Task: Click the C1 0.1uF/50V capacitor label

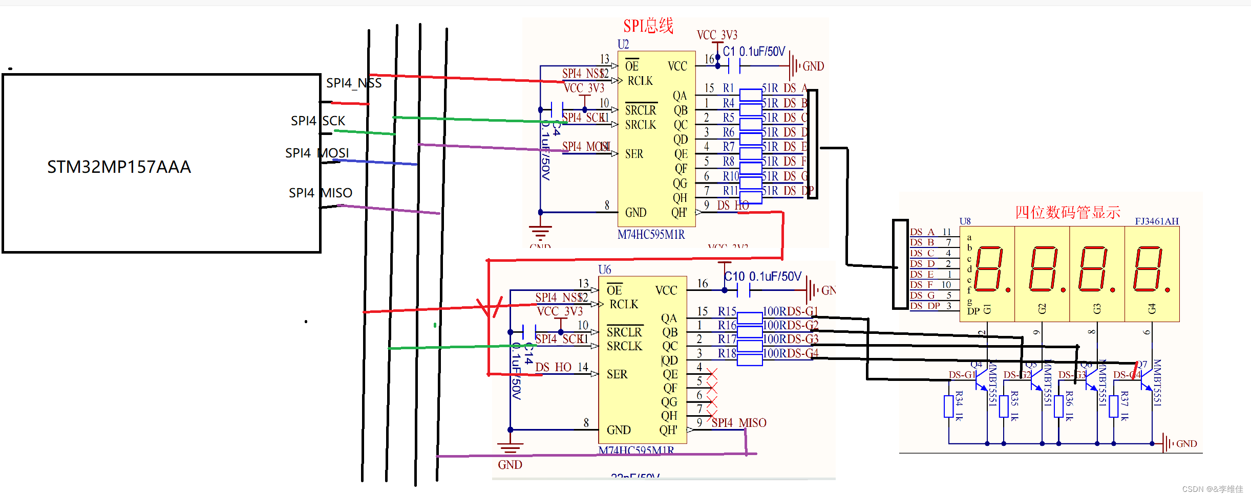Action: (x=754, y=51)
